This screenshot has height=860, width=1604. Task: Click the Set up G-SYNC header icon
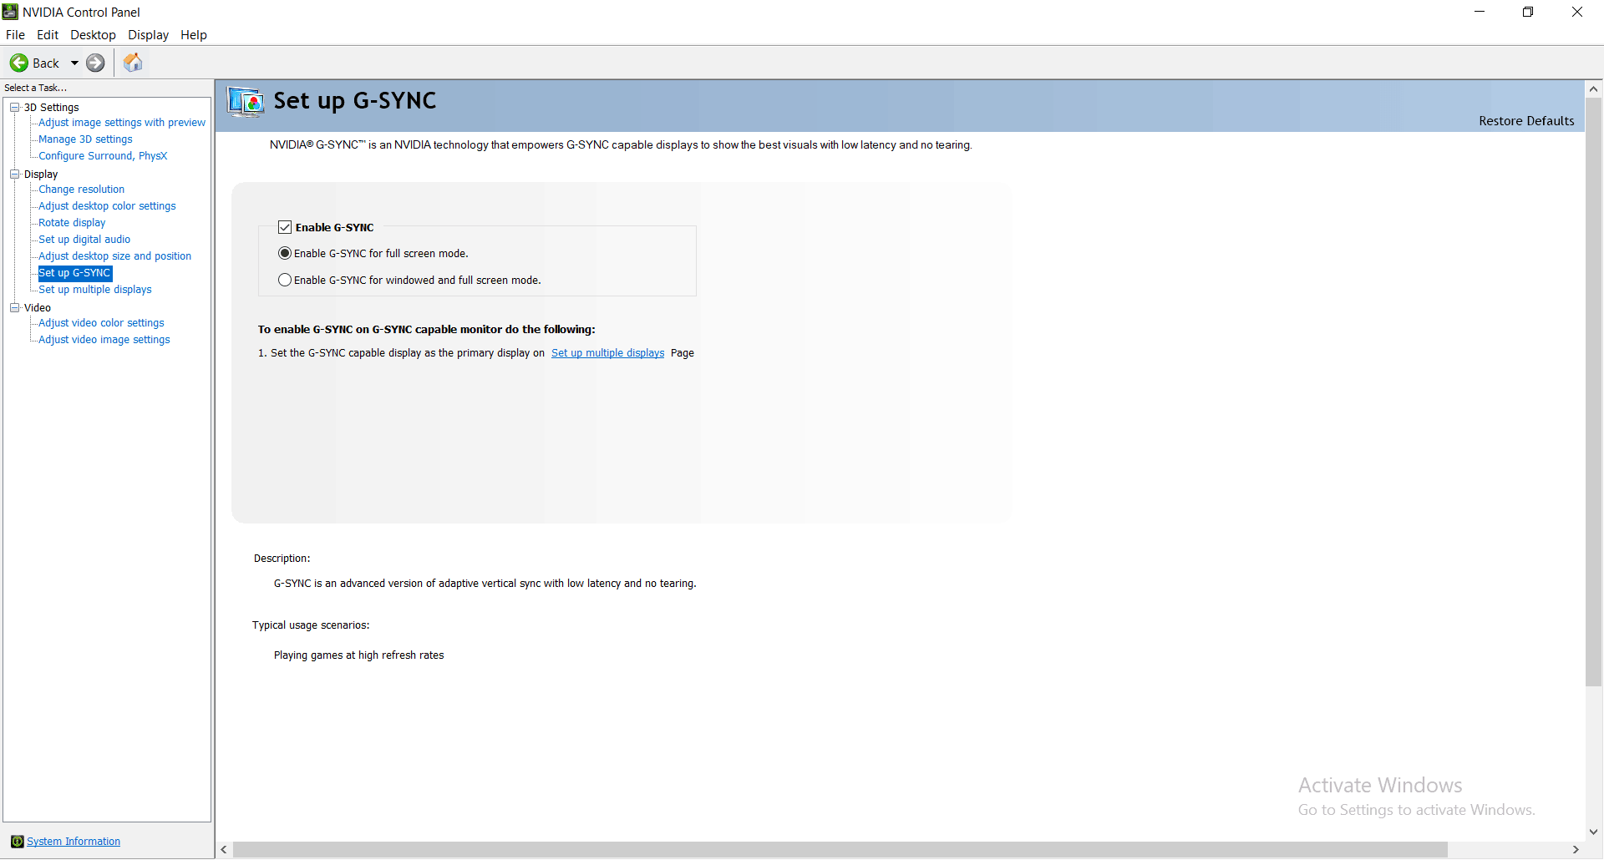tap(246, 102)
